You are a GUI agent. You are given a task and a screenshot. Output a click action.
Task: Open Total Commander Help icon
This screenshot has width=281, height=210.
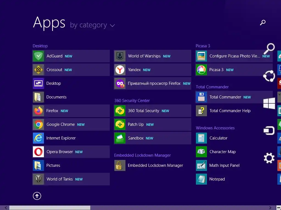coord(201,111)
